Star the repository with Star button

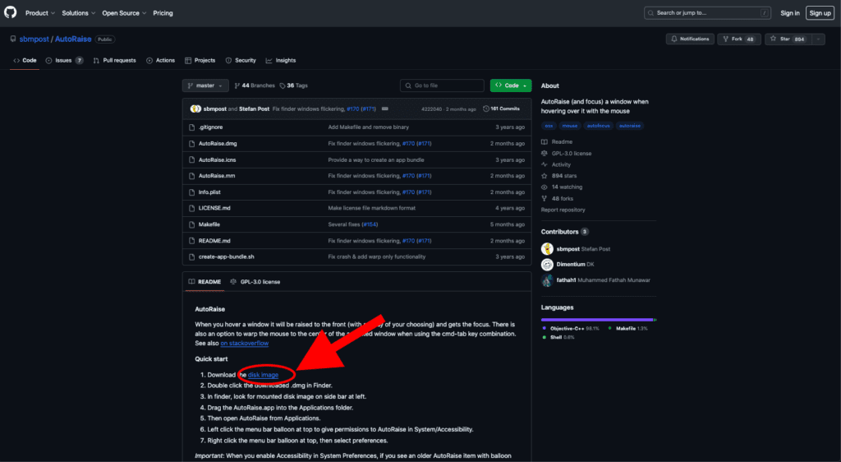[788, 39]
